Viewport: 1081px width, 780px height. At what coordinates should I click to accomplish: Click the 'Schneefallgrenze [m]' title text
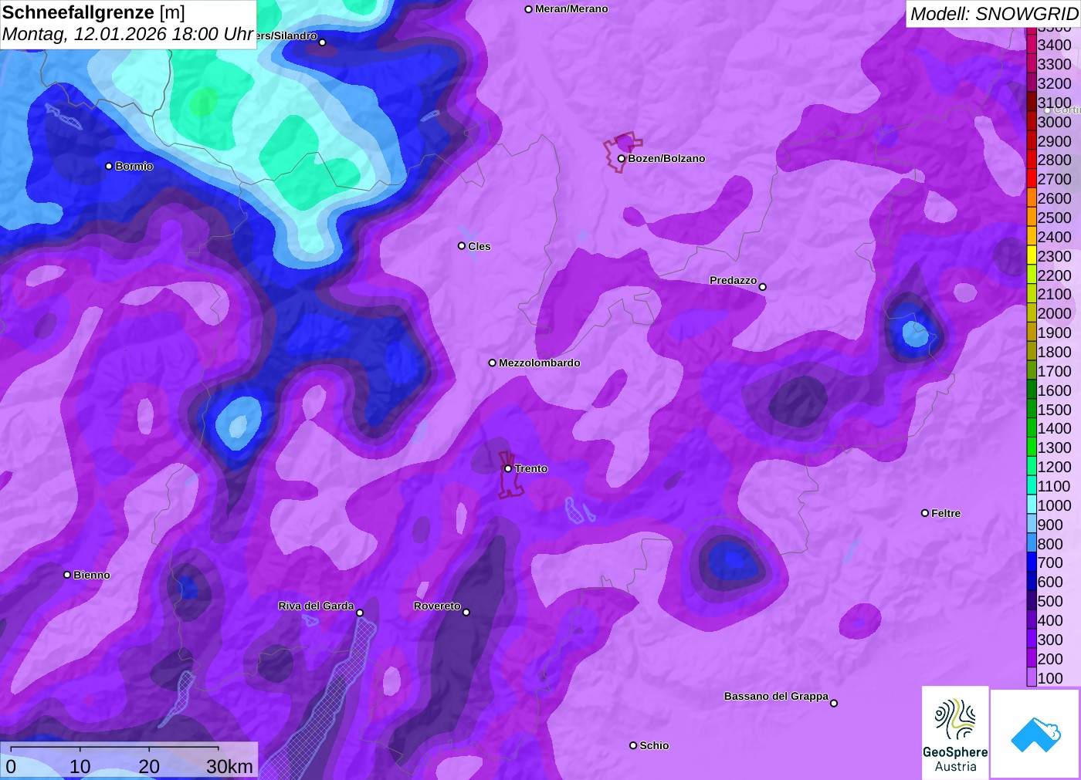(x=93, y=12)
